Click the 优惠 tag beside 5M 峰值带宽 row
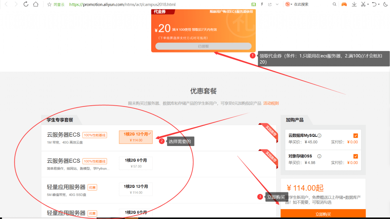Viewport: 390px width, 219px height. (x=92, y=187)
